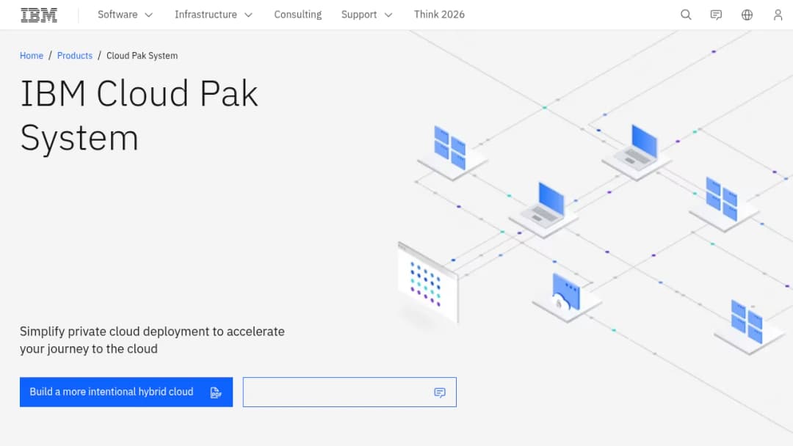793x446 pixels.
Task: Open the globe region selector icon
Action: click(747, 15)
